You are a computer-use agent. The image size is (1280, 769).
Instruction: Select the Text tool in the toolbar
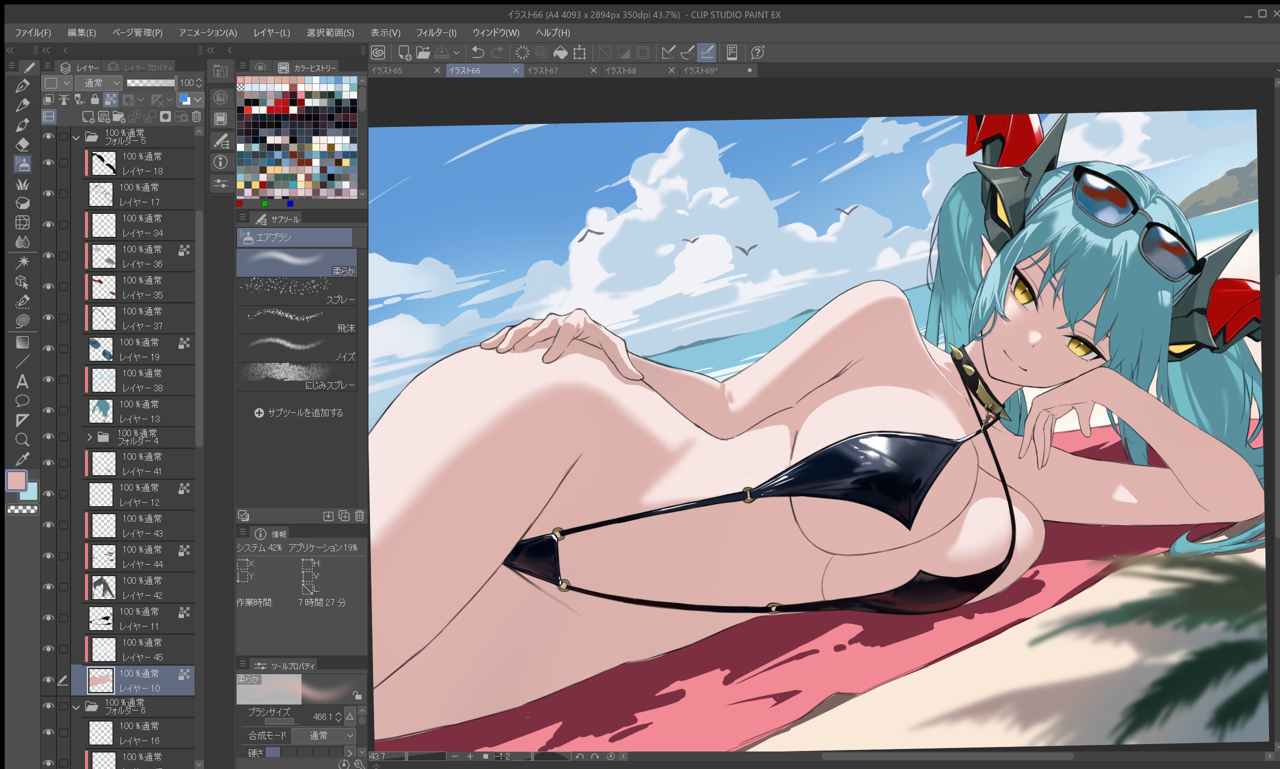click(22, 381)
